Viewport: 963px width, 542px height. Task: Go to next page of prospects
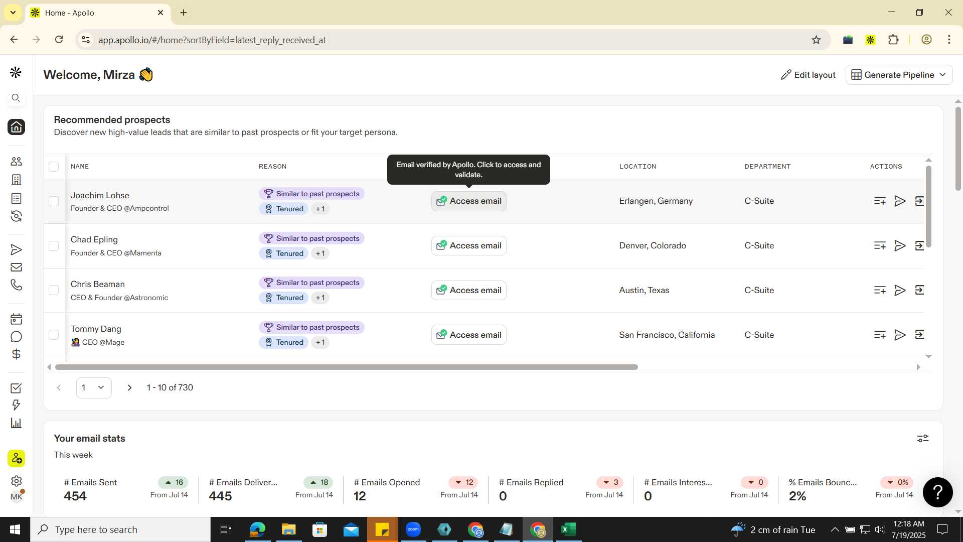129,387
